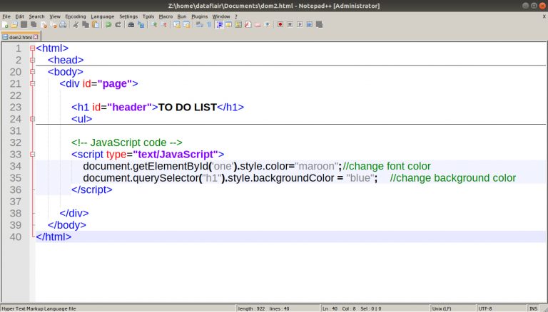Click 'UTF-8' encoding in the status bar

pos(485,308)
